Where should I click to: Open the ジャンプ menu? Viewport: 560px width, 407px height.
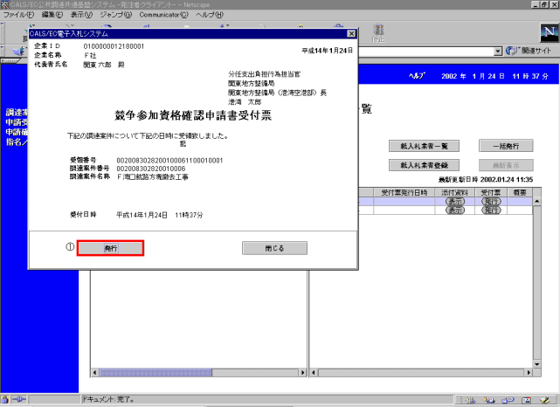[x=114, y=15]
